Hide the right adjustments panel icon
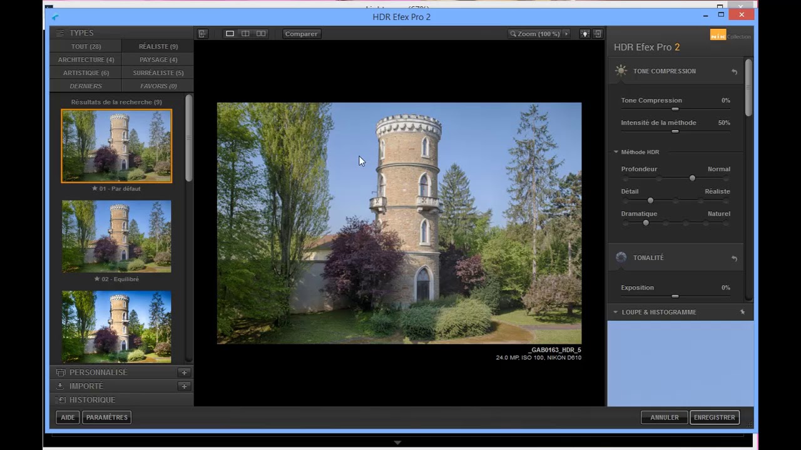This screenshot has height=450, width=801. point(598,34)
